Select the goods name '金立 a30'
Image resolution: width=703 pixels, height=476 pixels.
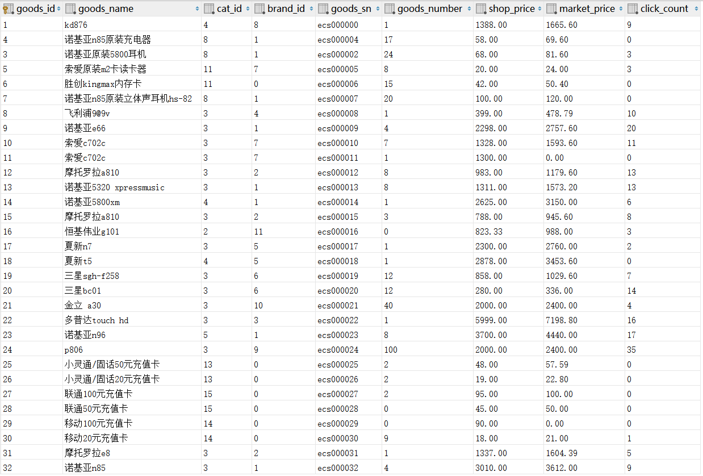[x=83, y=306]
